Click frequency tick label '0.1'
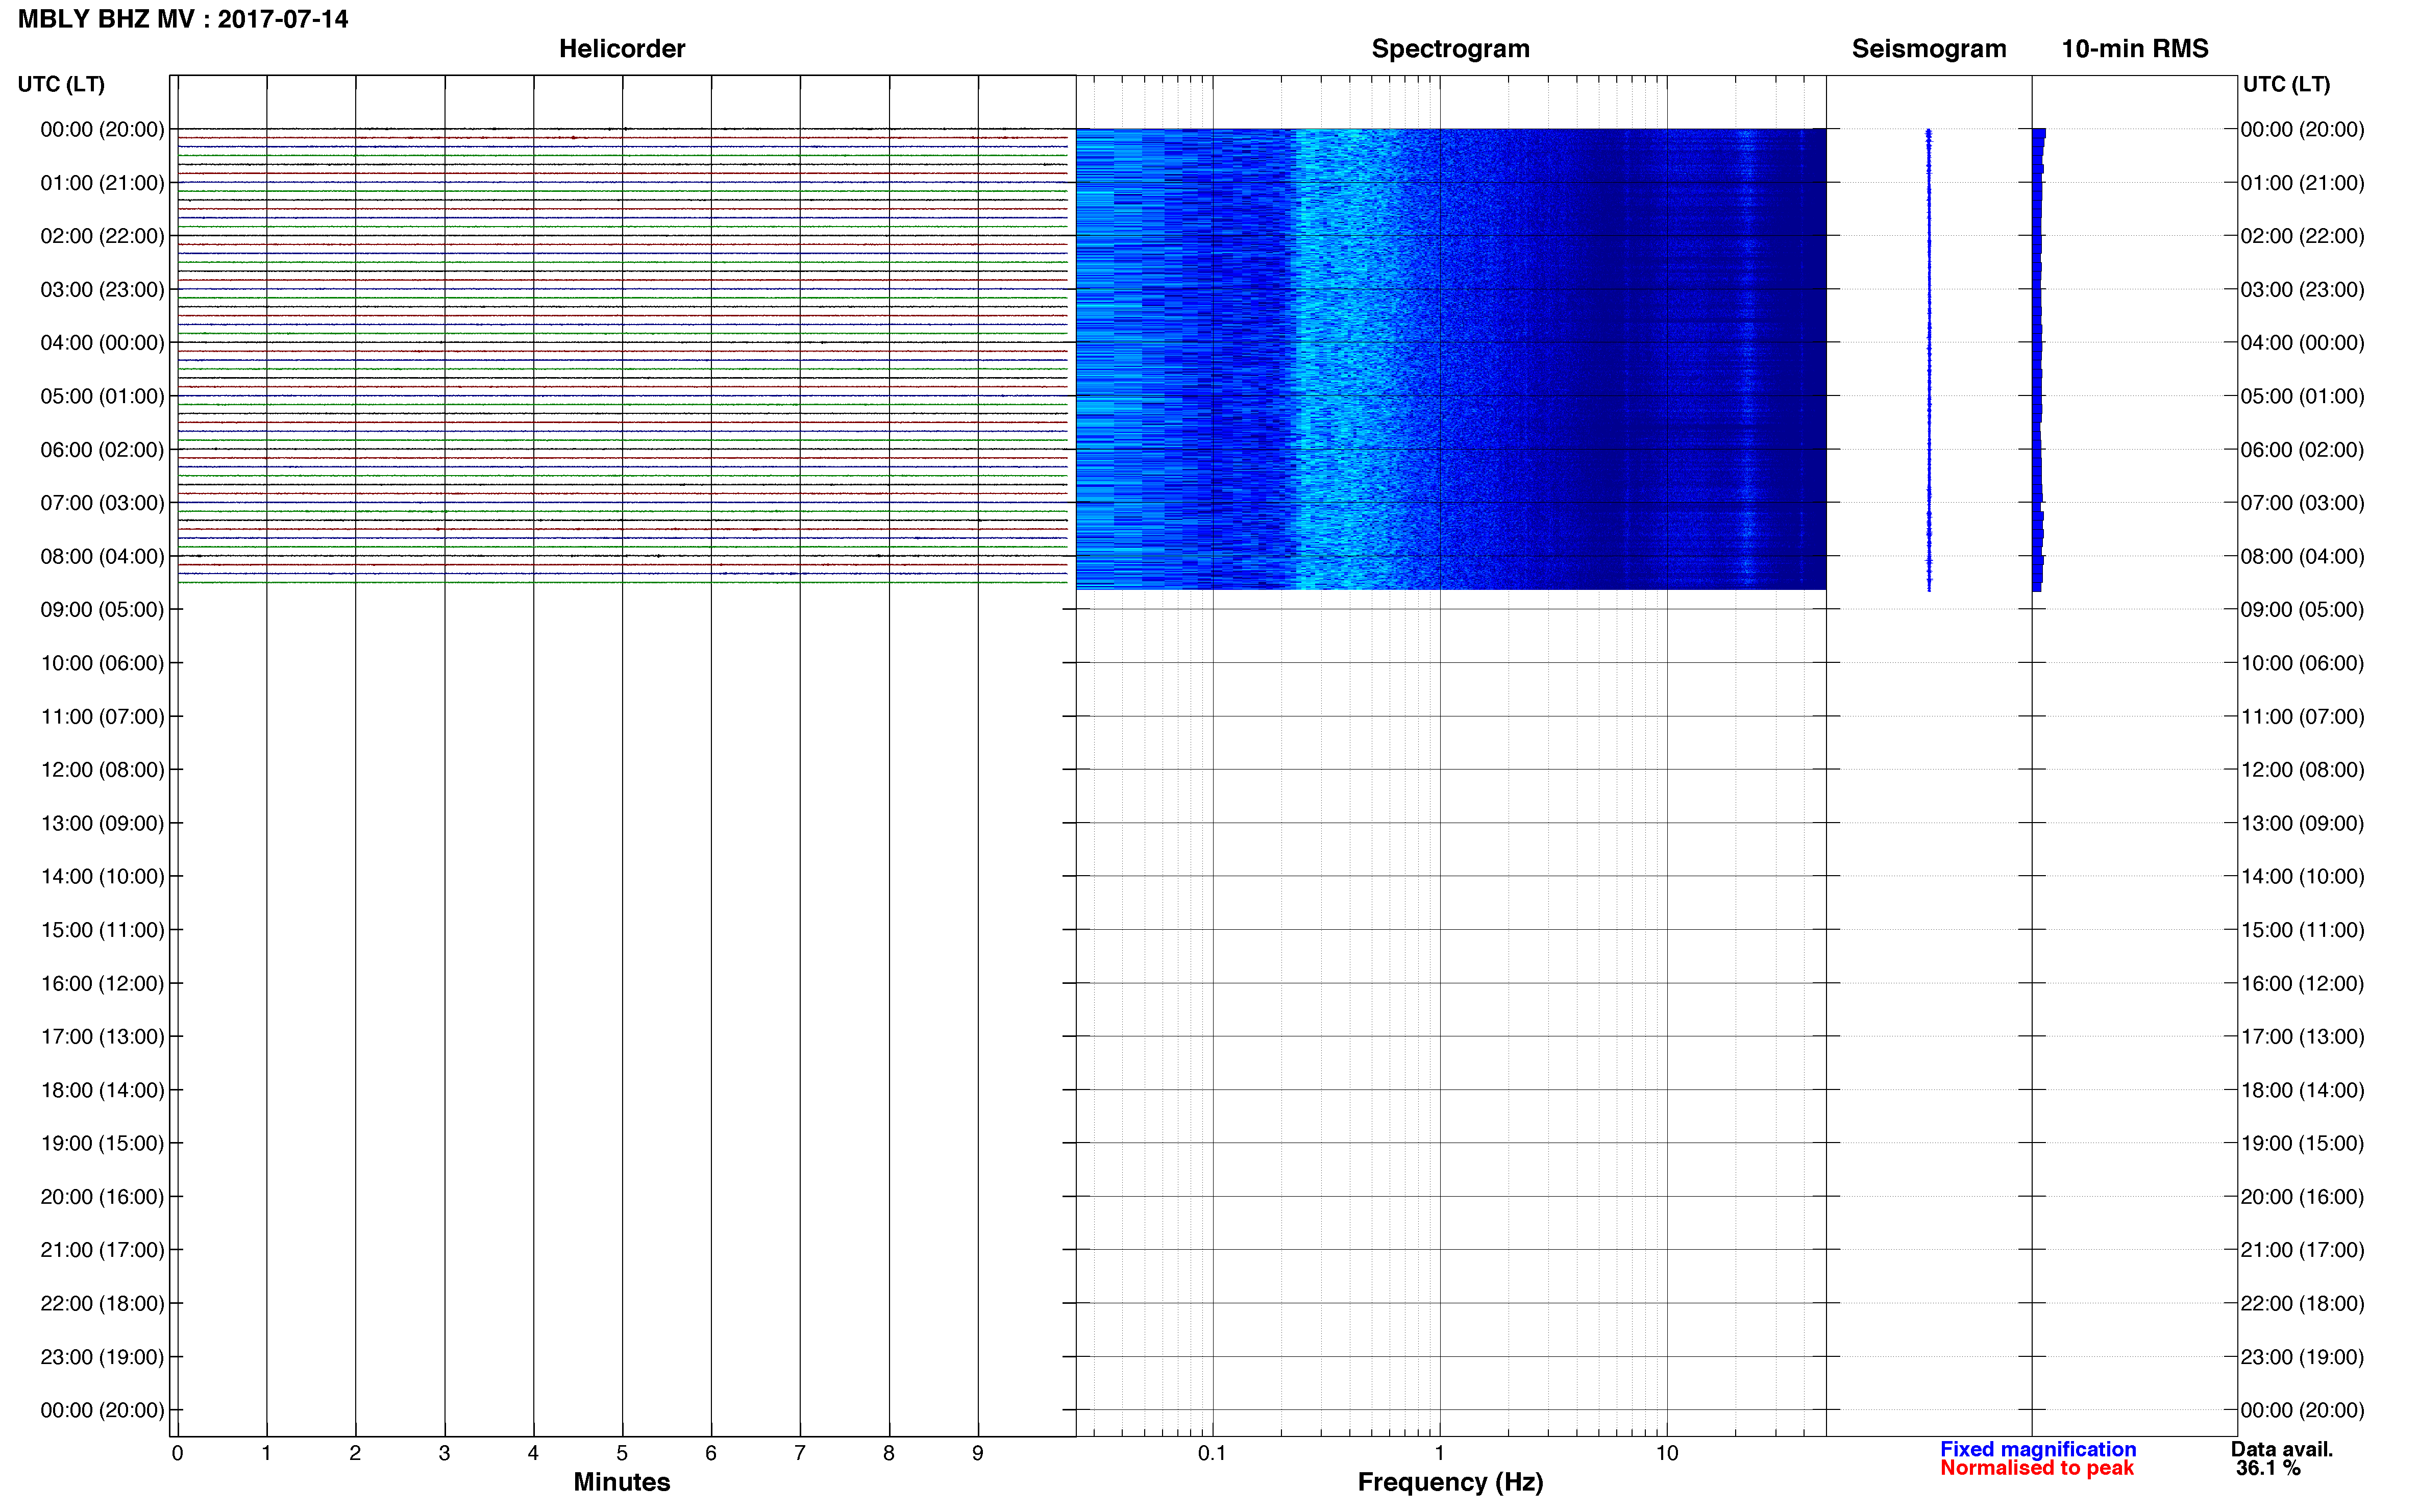Image resolution: width=2419 pixels, height=1512 pixels. 1212,1454
